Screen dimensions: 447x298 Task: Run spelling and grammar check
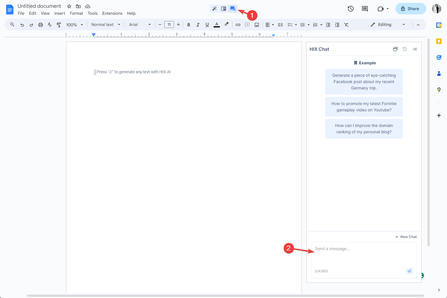(50, 25)
